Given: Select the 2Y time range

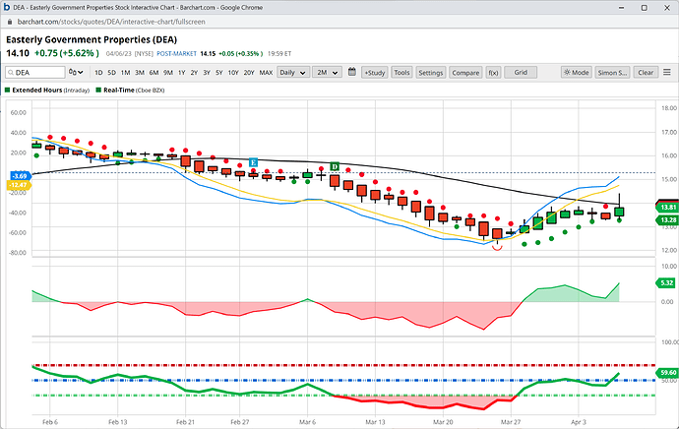Looking at the screenshot, I should [194, 72].
